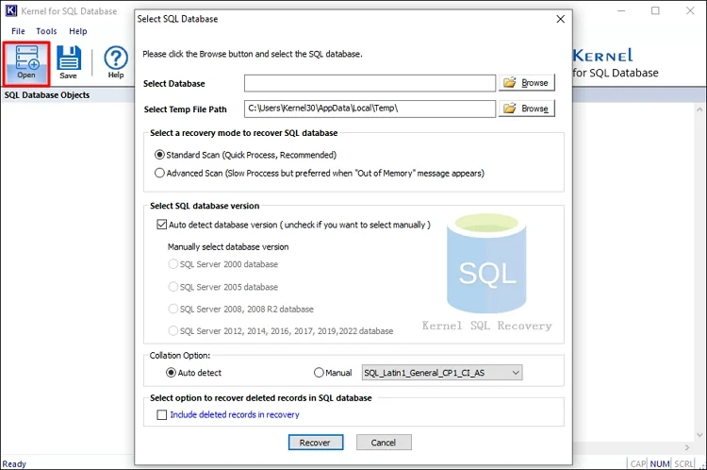Click the Ready status bar text
The image size is (707, 470).
14,464
